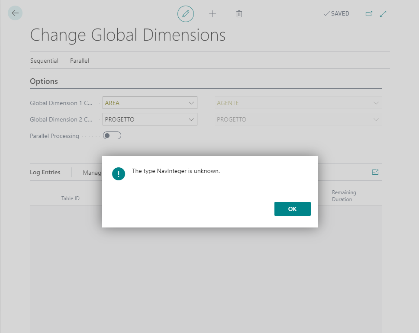Screen dimensions: 419x333
Task: Enable the Parallel Processing toggle
Action: point(112,135)
